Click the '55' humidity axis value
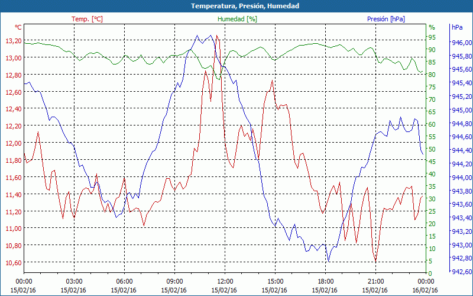The width and height of the screenshot is (473, 296). pos(432,137)
